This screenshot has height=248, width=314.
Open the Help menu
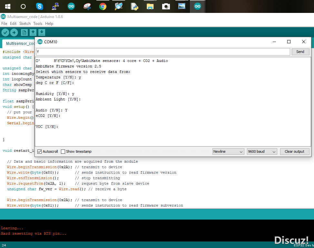click(49, 24)
